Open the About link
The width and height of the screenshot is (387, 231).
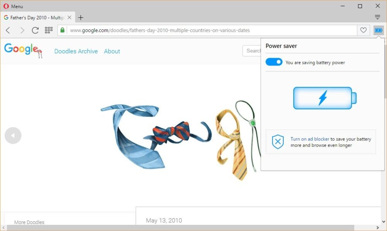click(x=112, y=51)
